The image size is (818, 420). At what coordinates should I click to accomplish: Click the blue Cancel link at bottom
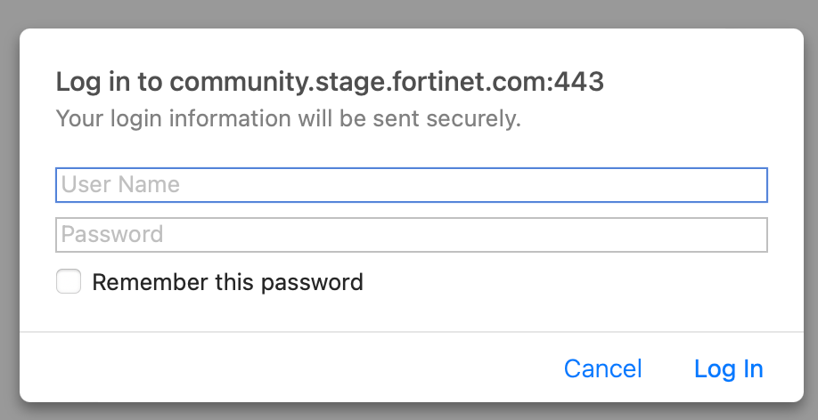point(602,368)
